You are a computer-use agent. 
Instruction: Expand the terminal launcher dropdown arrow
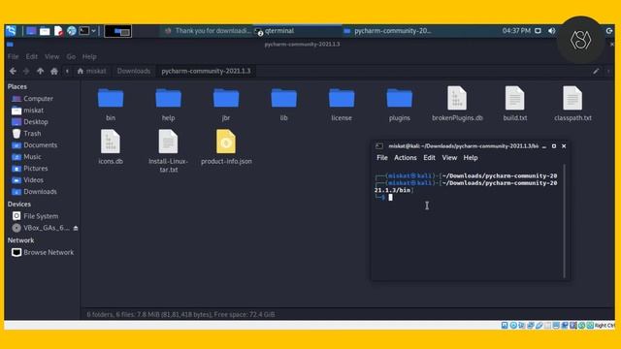94,31
